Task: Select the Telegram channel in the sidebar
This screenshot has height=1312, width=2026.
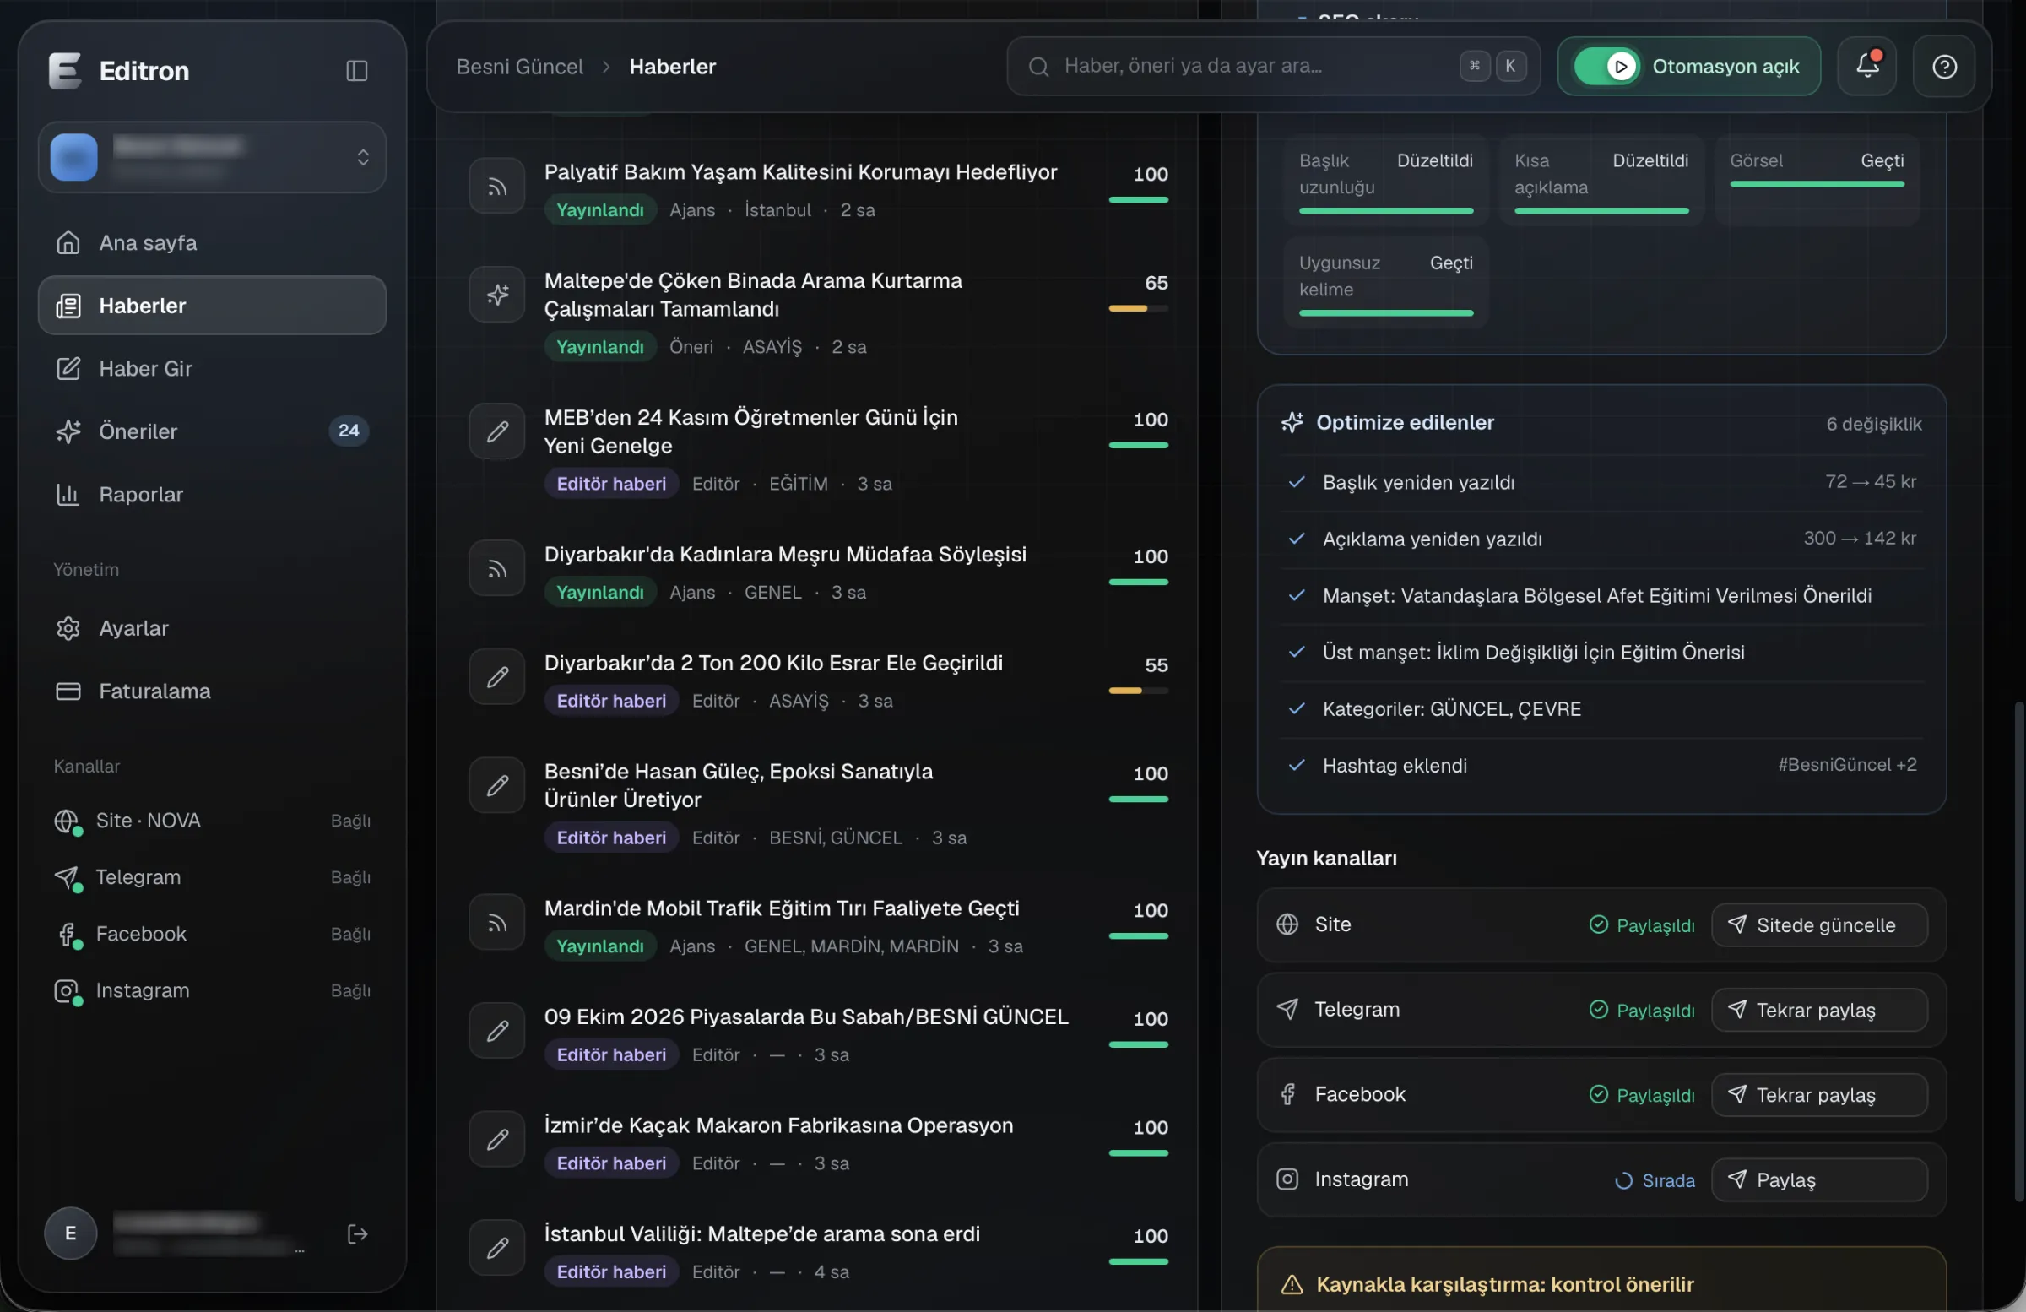Action: pos(212,878)
